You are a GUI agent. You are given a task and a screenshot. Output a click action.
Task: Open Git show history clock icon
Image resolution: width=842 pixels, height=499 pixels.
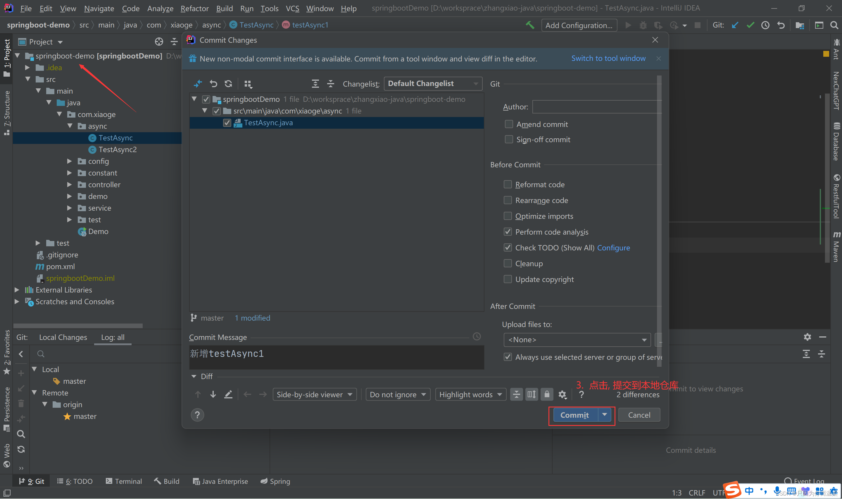coord(765,25)
